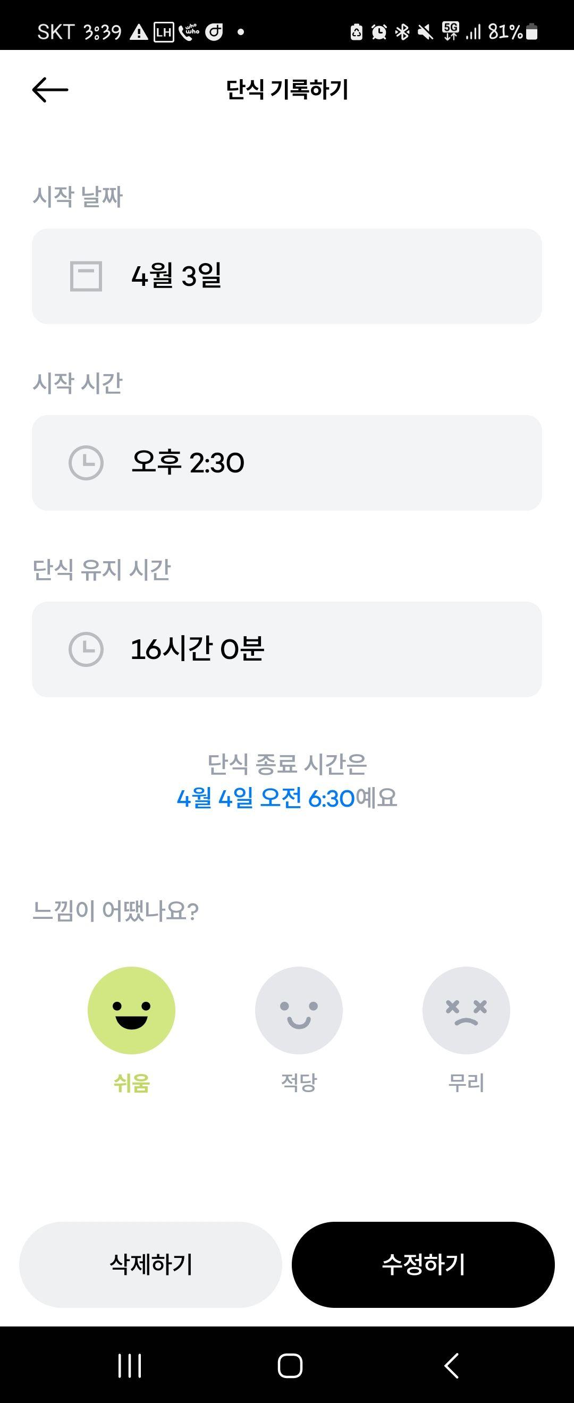This screenshot has height=1403, width=574.
Task: Open the 시작 시간 time picker field
Action: click(287, 463)
